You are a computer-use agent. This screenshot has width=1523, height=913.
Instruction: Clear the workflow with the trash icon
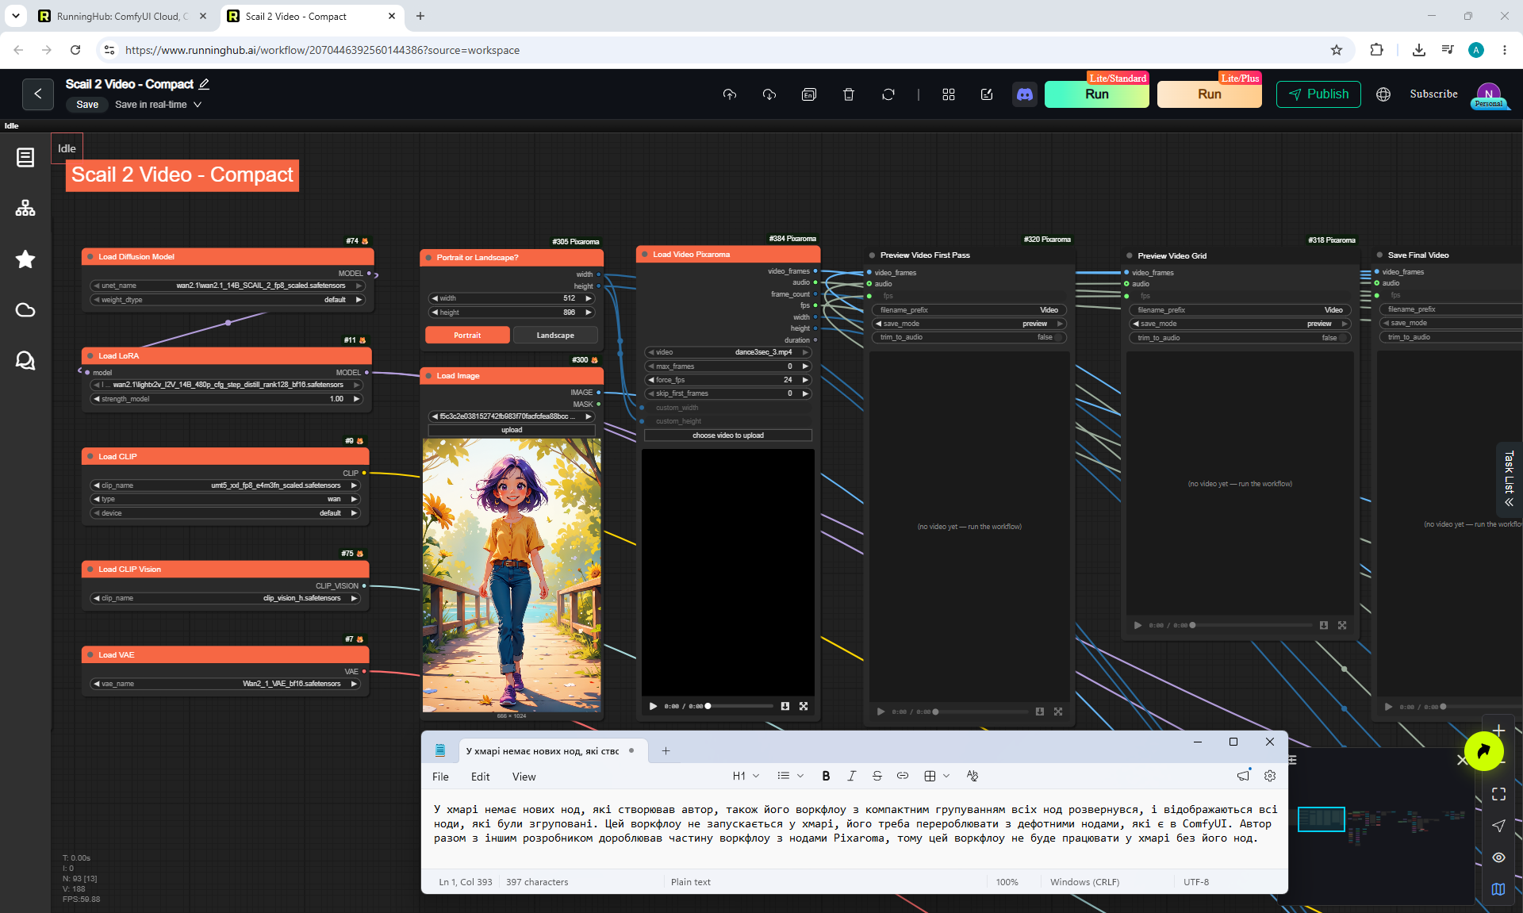849,94
